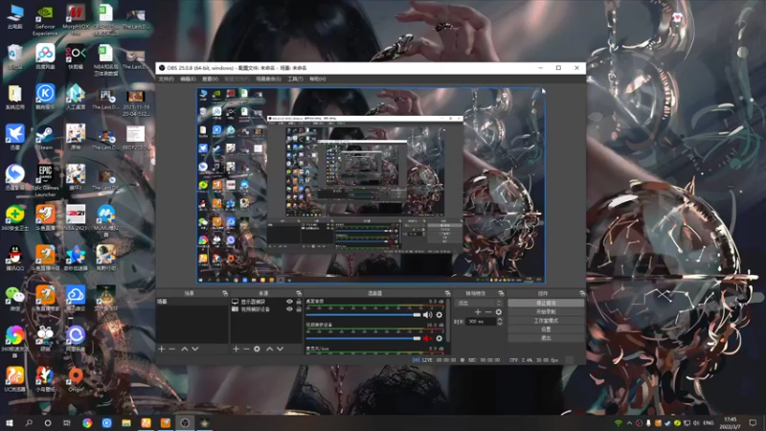
Task: Open settings gear for Desktop Audio mixer
Action: (x=439, y=315)
